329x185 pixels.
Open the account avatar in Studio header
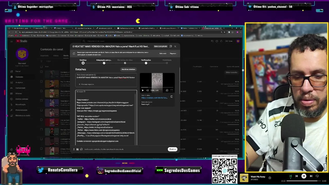(x=238, y=41)
